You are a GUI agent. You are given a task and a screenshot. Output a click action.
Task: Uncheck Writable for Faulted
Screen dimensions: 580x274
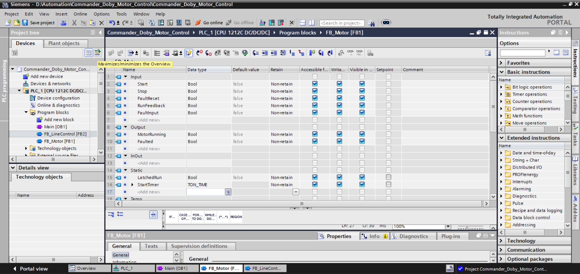coord(339,141)
